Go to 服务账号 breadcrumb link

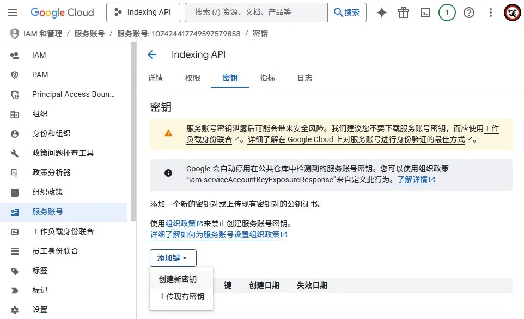coord(89,34)
